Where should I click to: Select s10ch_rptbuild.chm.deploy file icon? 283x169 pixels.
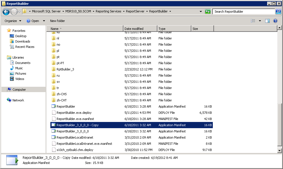coord(53,150)
